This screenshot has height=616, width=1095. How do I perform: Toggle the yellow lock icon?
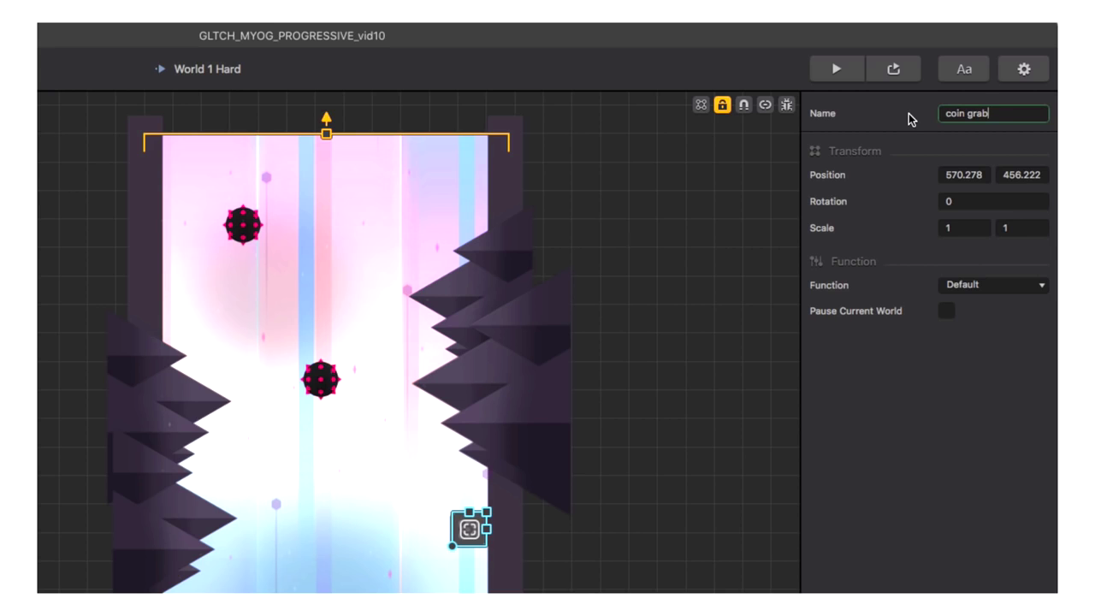point(723,104)
